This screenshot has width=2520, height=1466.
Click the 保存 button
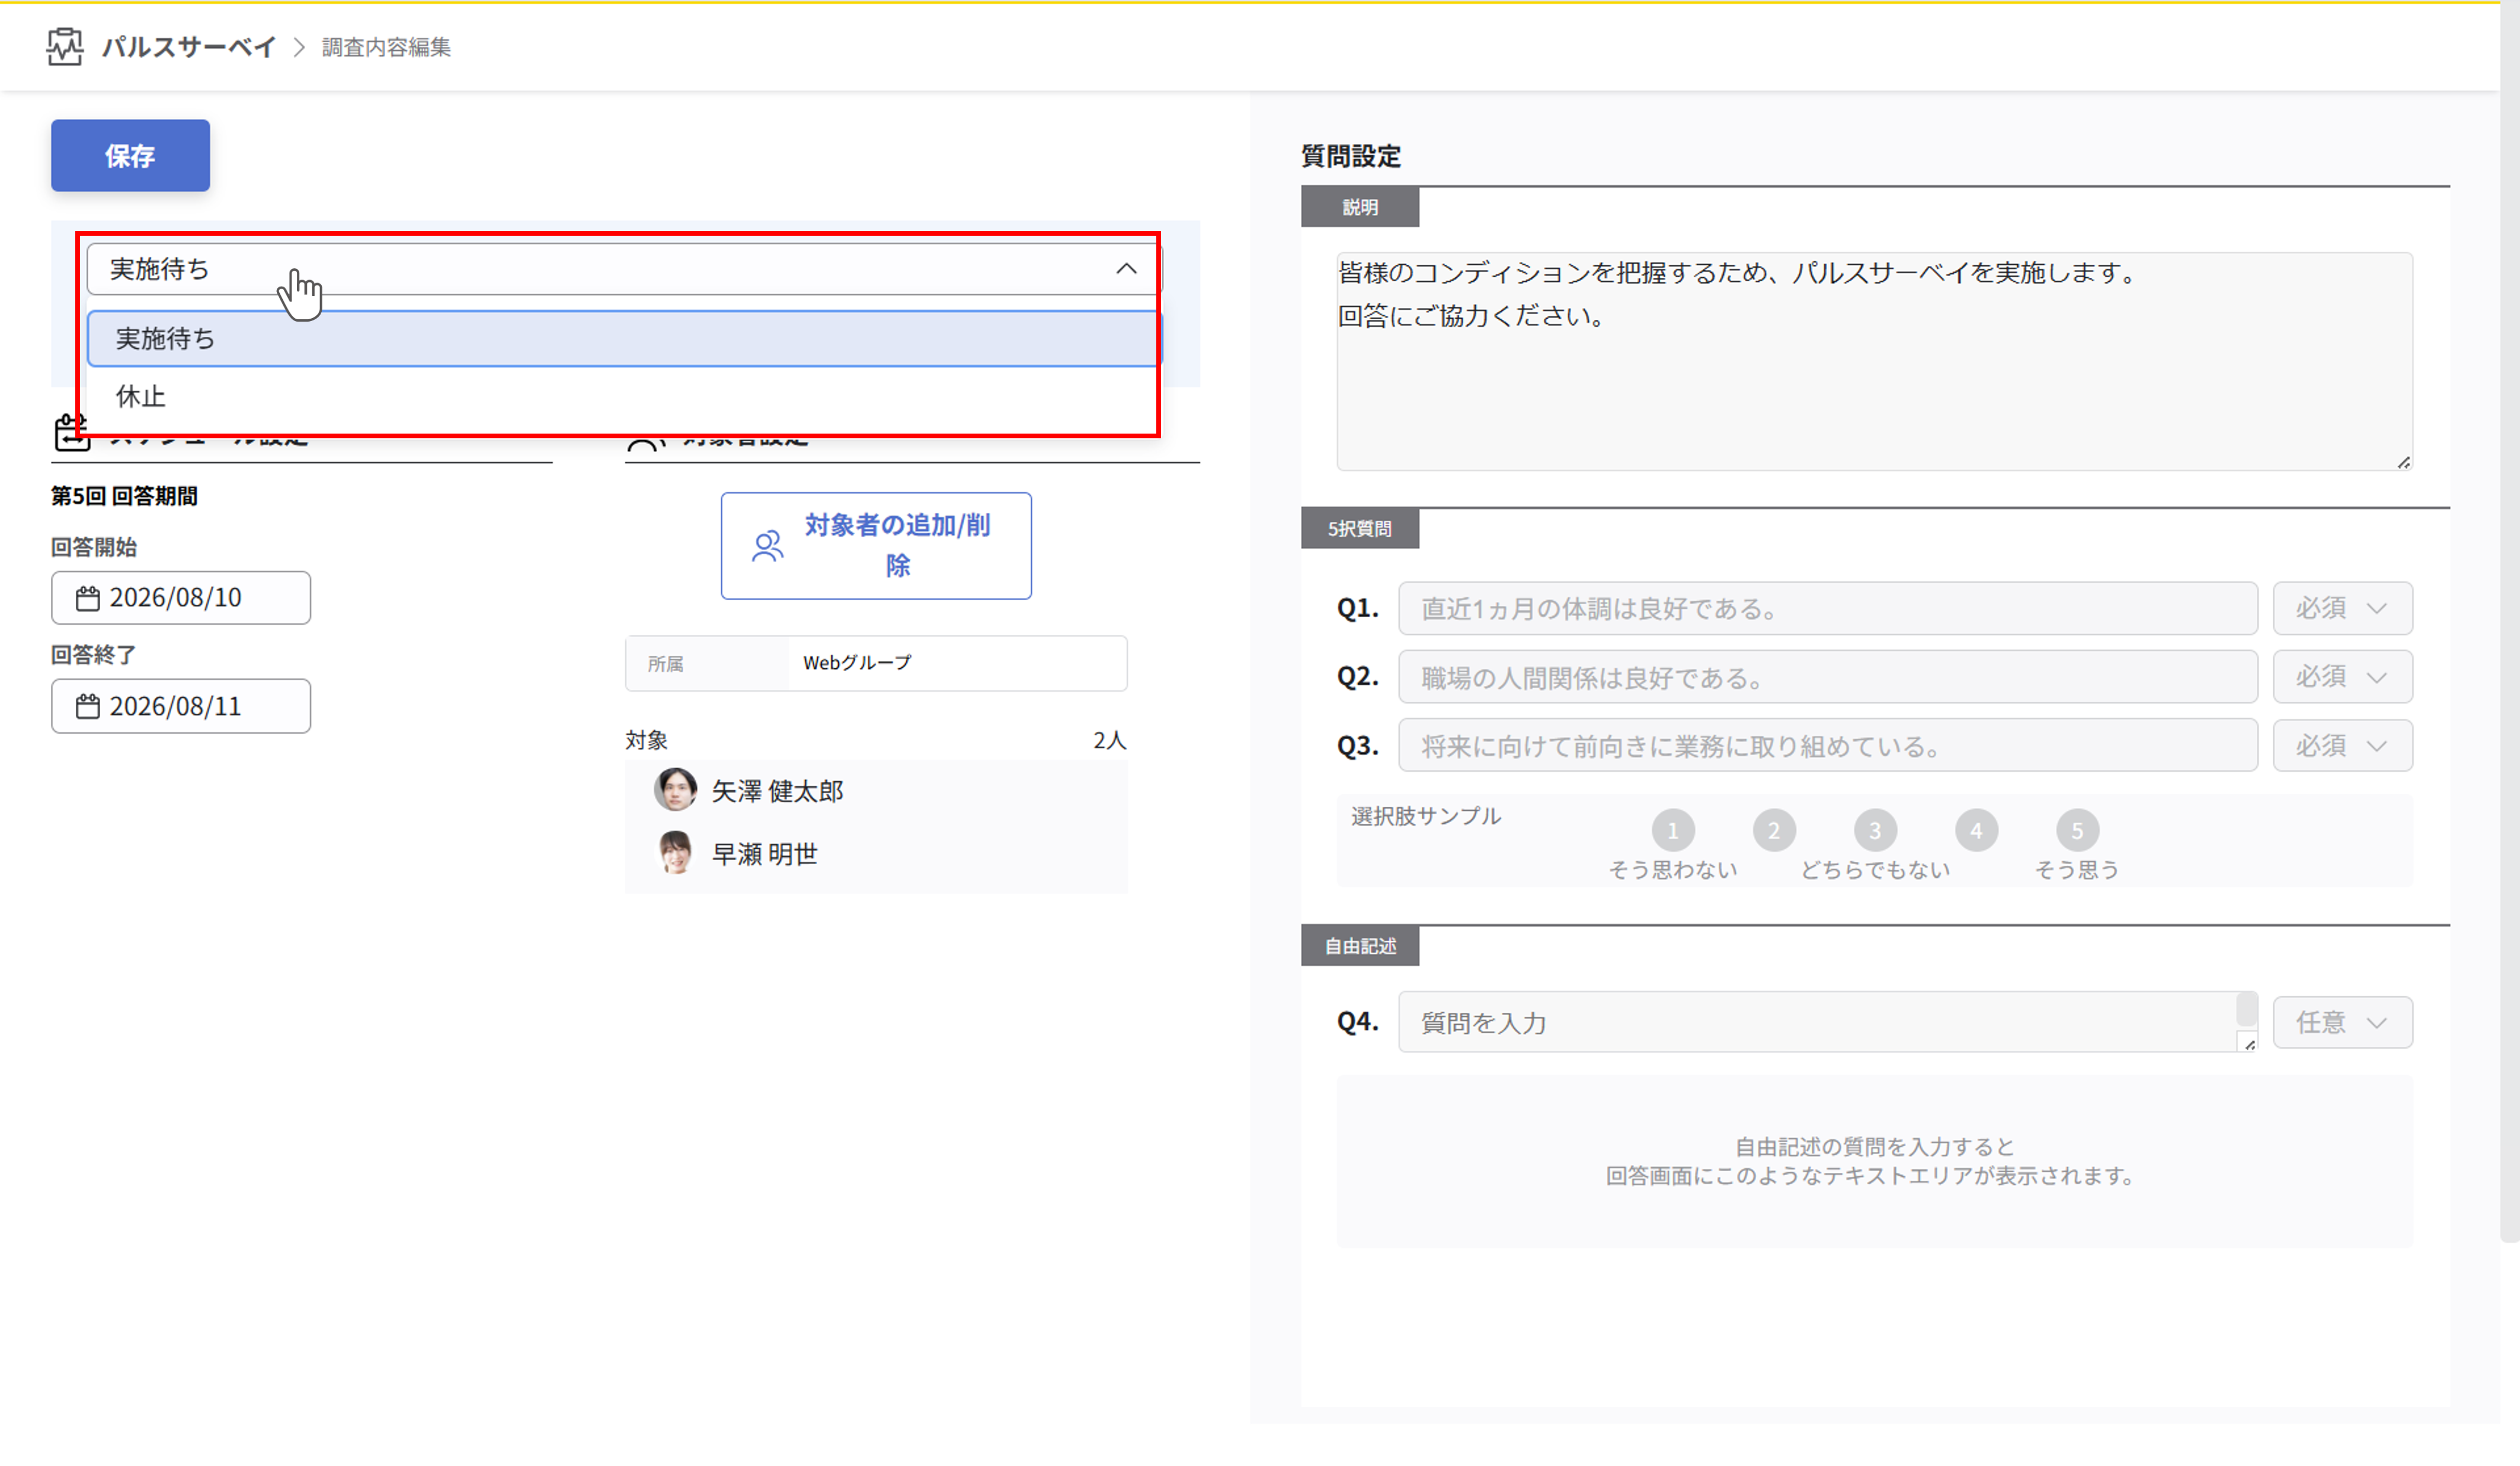click(130, 155)
